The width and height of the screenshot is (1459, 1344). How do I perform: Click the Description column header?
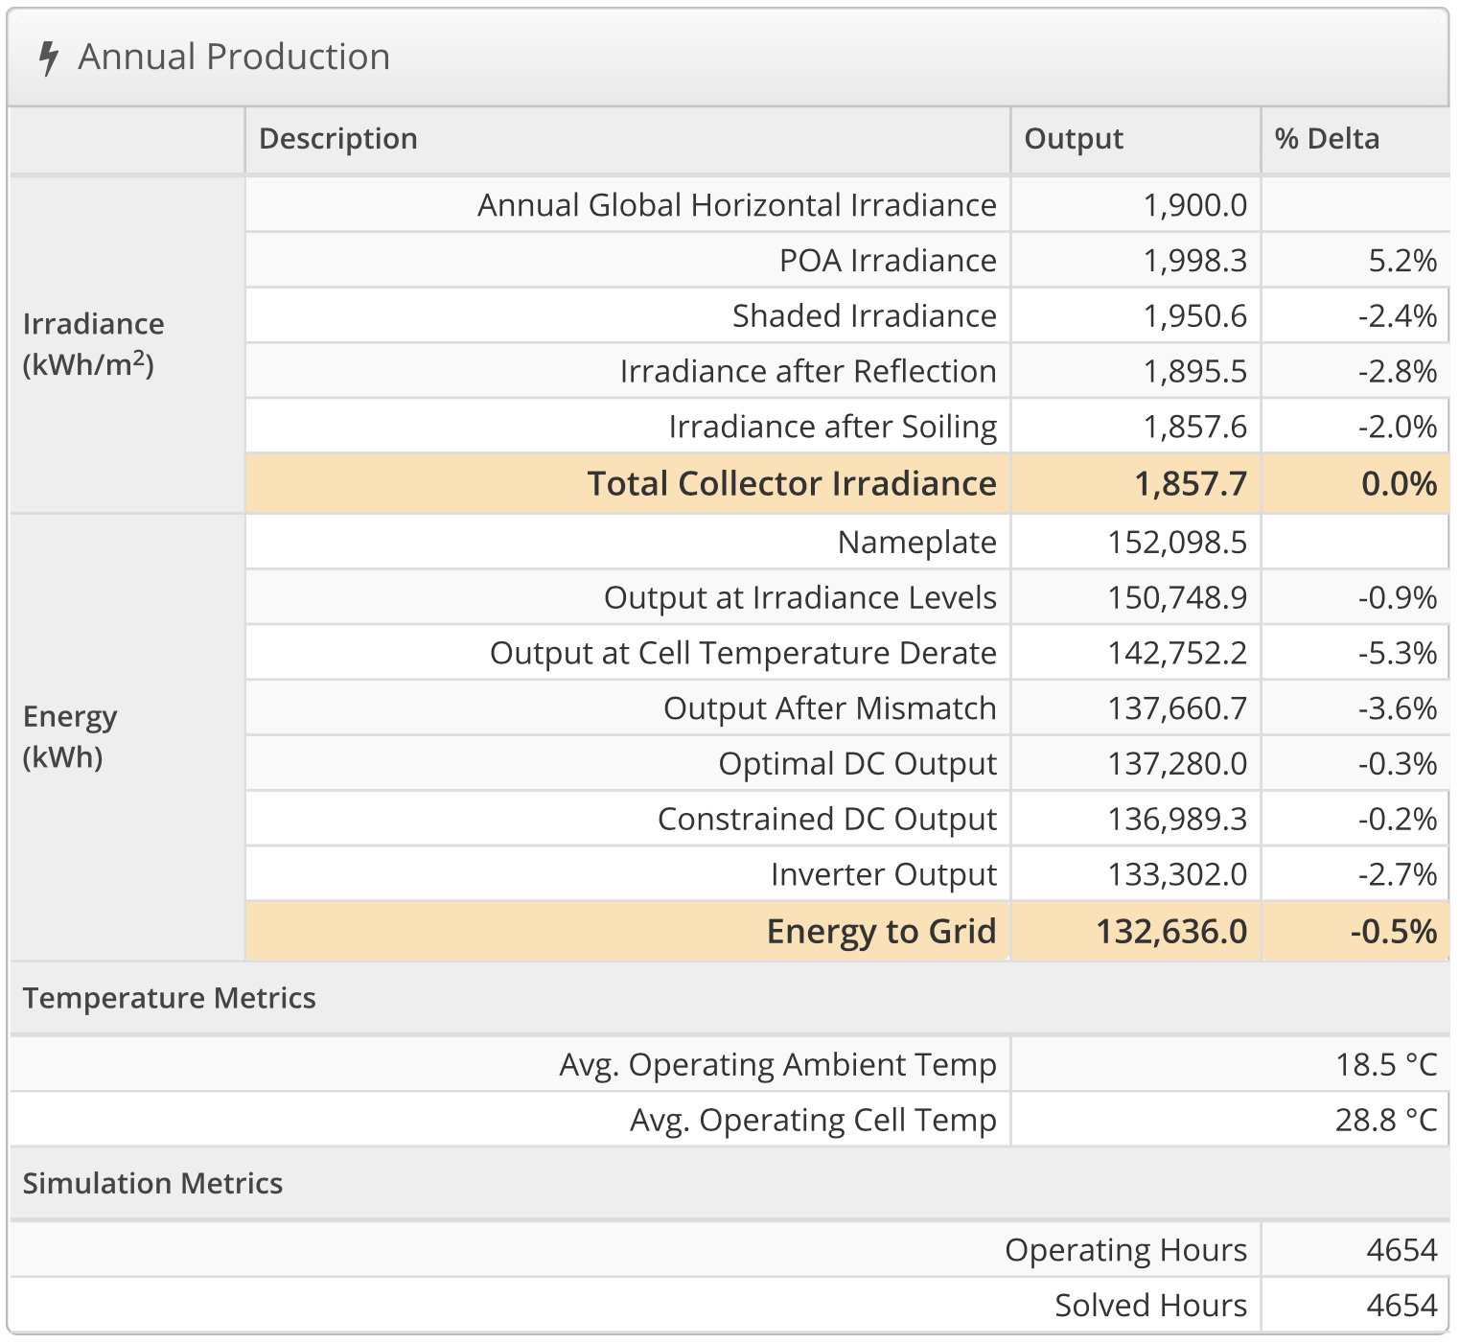coord(337,139)
